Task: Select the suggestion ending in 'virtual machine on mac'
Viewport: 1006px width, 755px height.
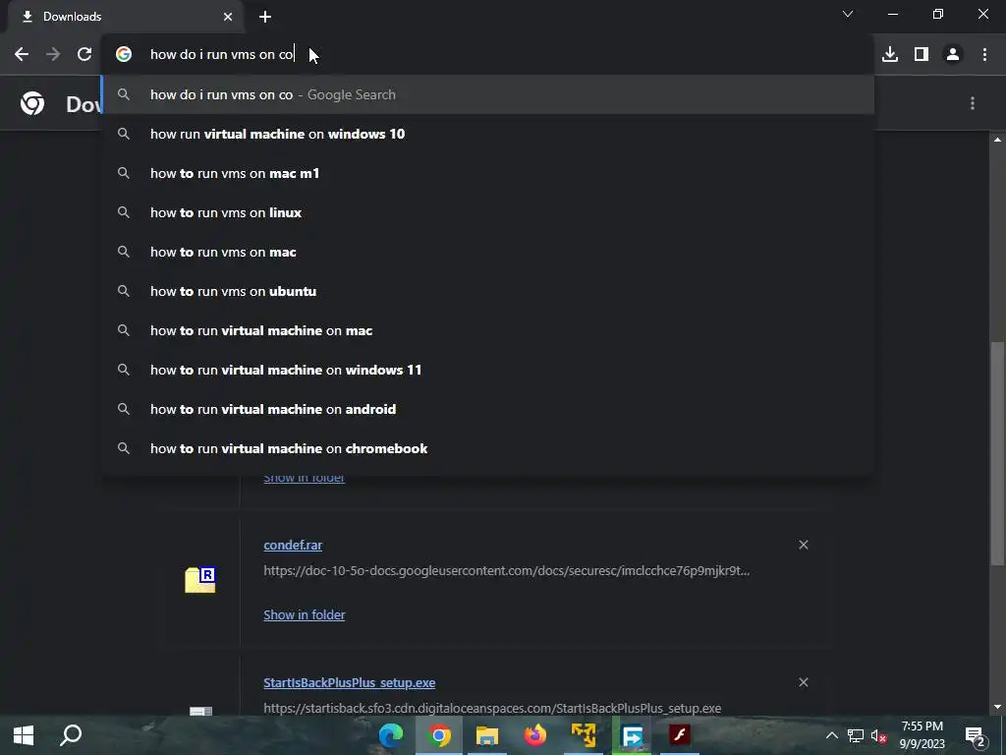Action: pos(487,330)
